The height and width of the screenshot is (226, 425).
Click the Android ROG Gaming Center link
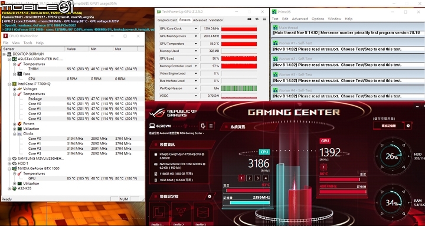point(176,133)
